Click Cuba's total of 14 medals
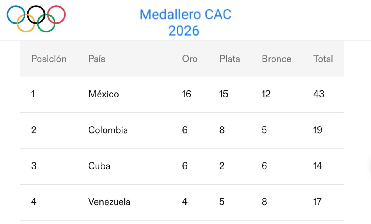371x224 pixels. (318, 166)
